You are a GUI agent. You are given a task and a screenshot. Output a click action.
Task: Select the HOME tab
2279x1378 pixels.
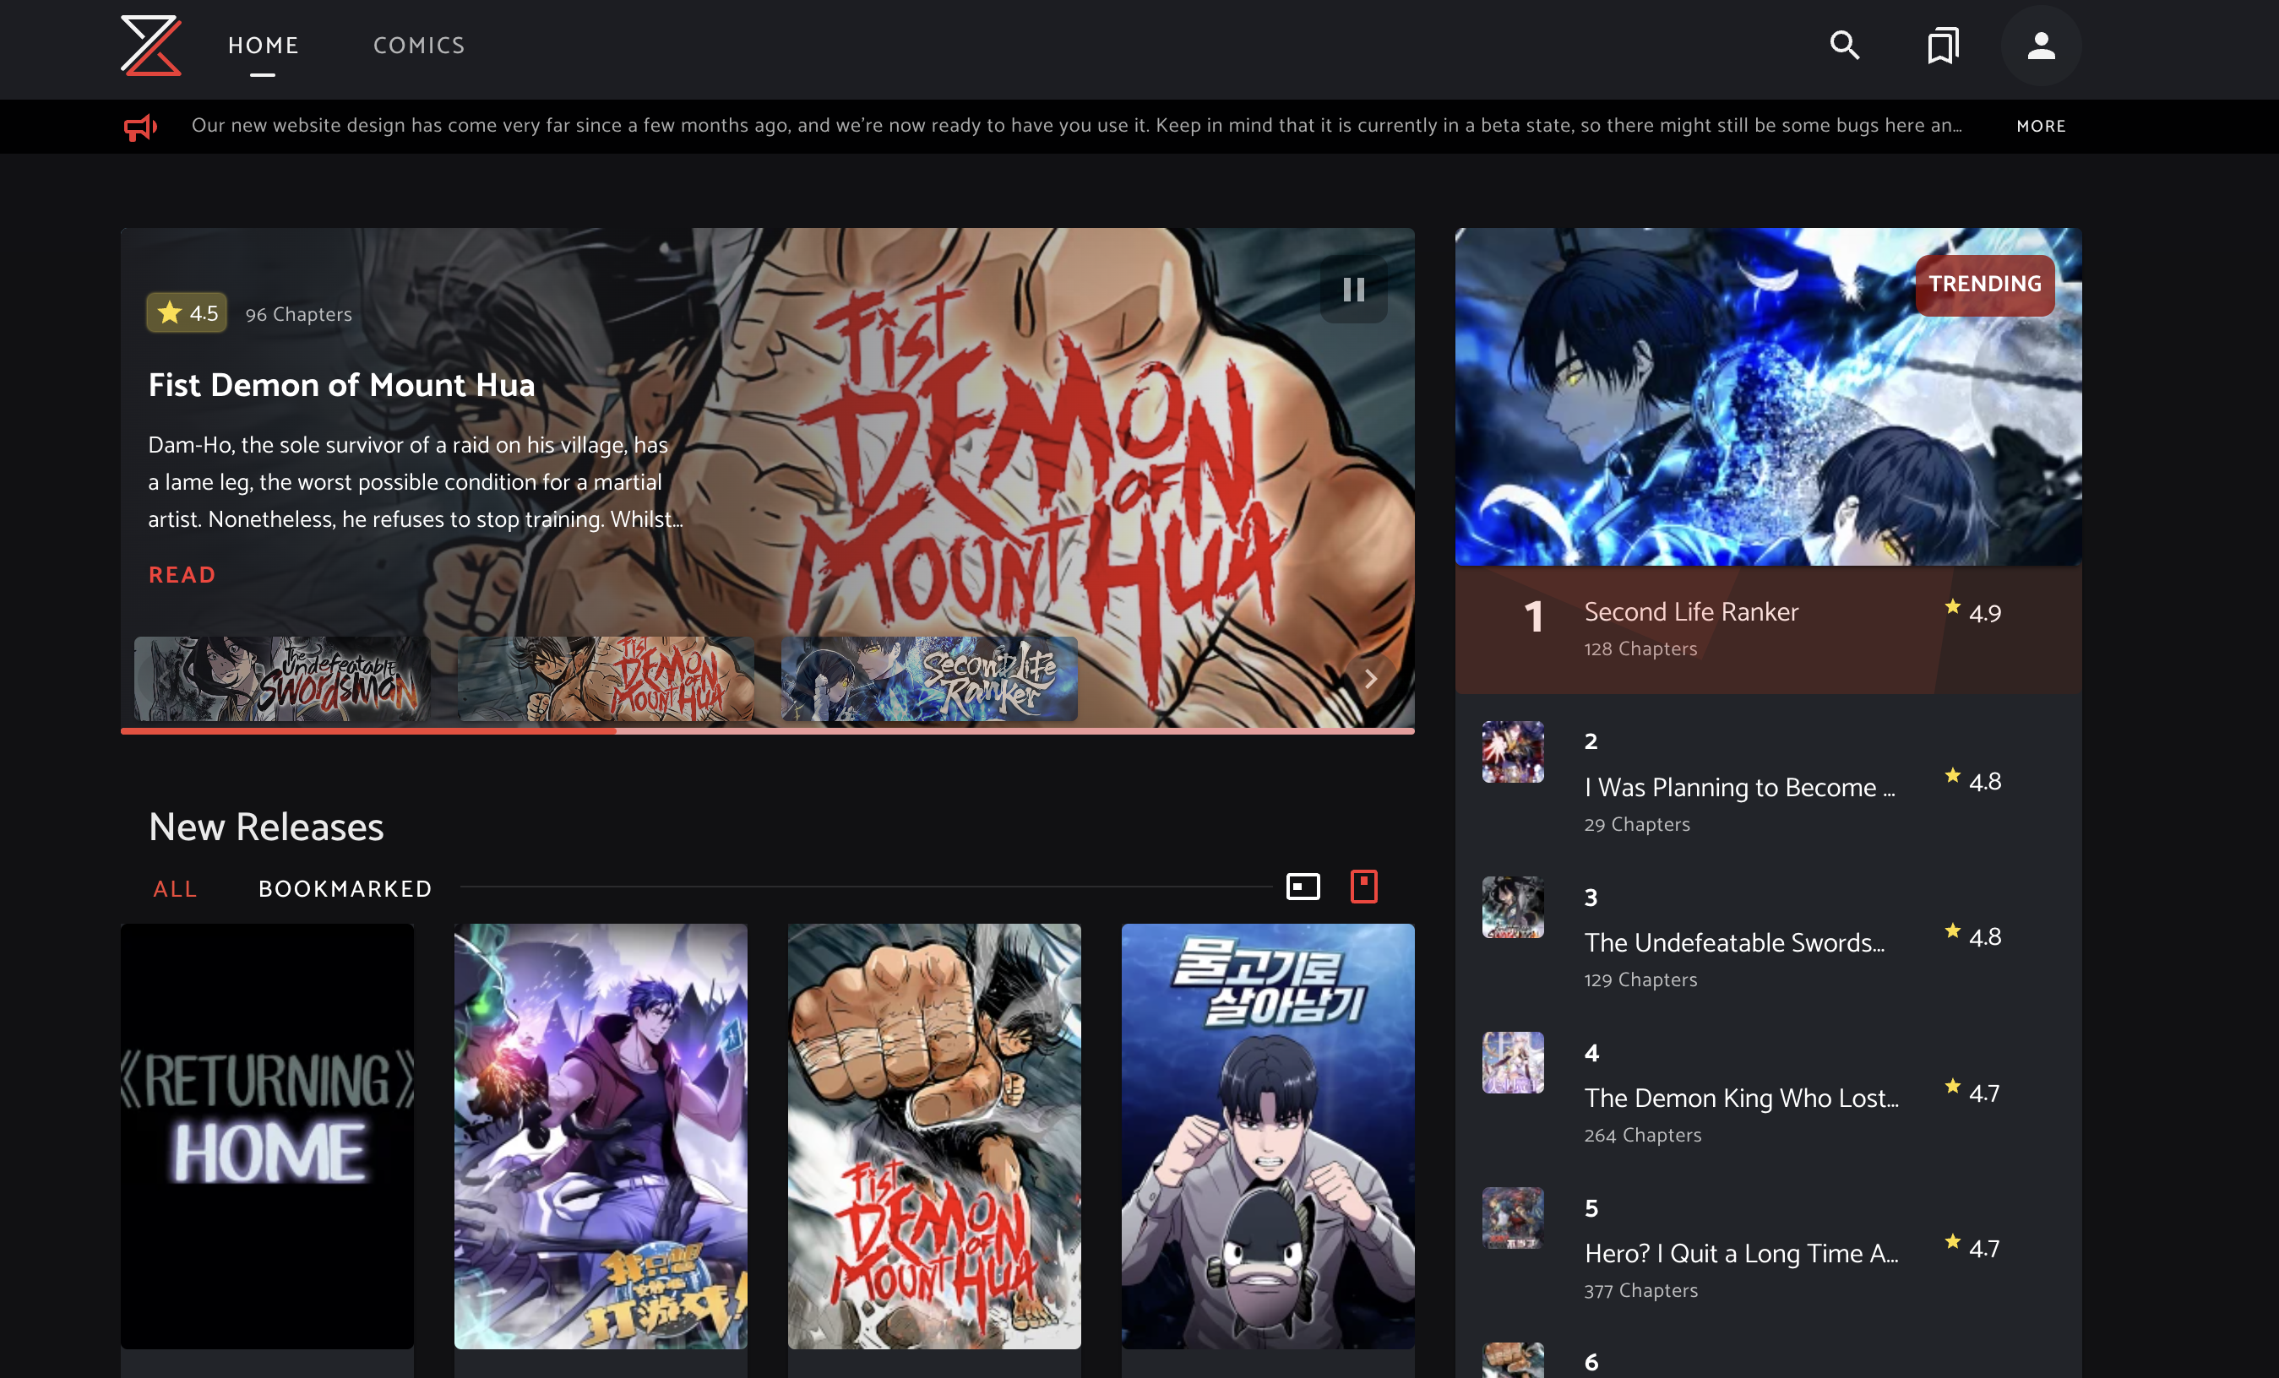tap(263, 45)
